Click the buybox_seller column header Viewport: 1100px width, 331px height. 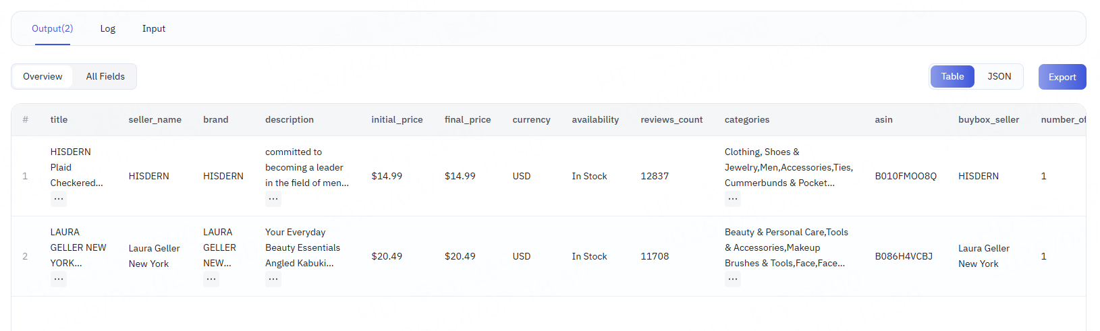pyautogui.click(x=989, y=119)
